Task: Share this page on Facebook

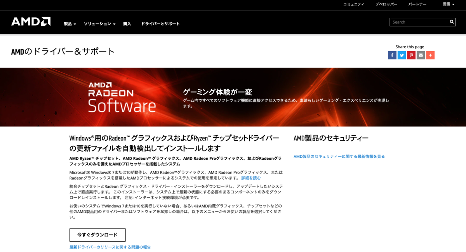Action: 392,55
